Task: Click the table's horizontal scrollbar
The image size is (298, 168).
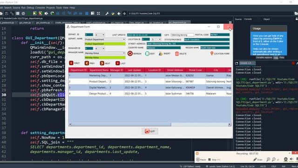Action: tap(122, 125)
